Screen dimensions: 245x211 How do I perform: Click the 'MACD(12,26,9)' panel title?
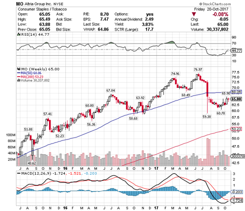(x=36, y=174)
